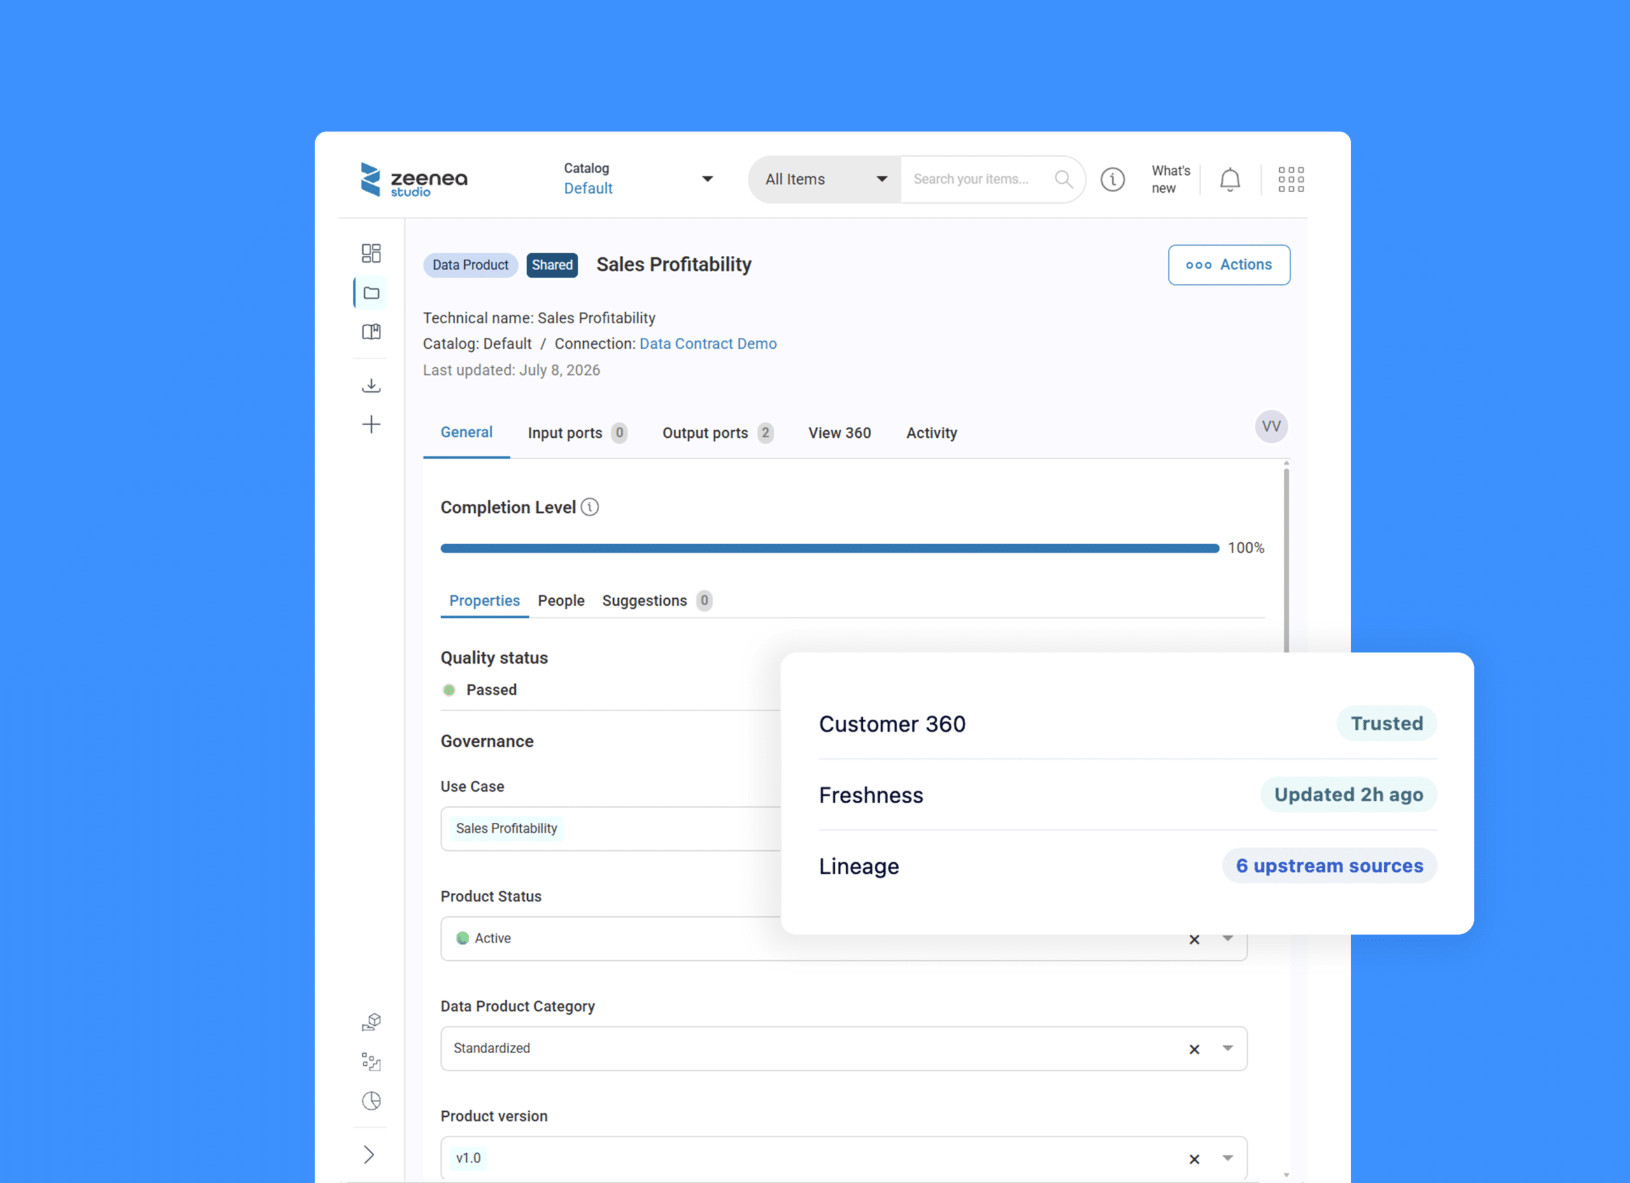This screenshot has height=1183, width=1630.
Task: Select the catalog folder sidebar icon
Action: (371, 293)
